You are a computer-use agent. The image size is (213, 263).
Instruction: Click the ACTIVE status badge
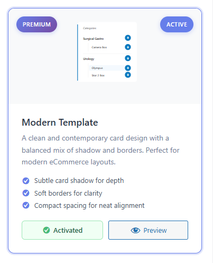click(177, 24)
